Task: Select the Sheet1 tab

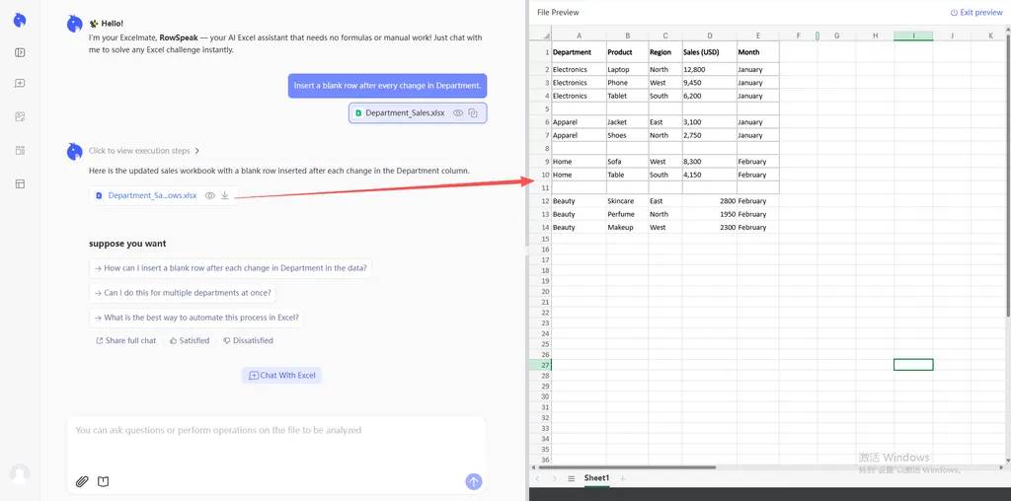Action: click(596, 478)
